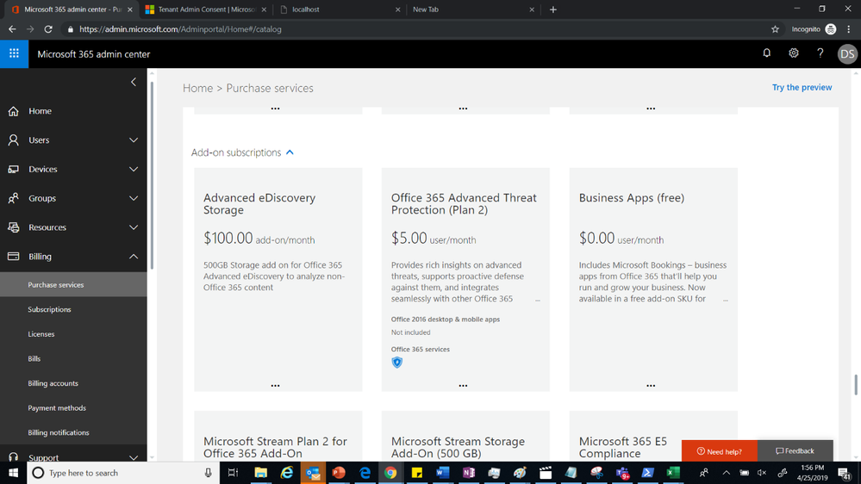Click the shield icon under Office 365 services
Image resolution: width=861 pixels, height=484 pixels.
pos(397,363)
